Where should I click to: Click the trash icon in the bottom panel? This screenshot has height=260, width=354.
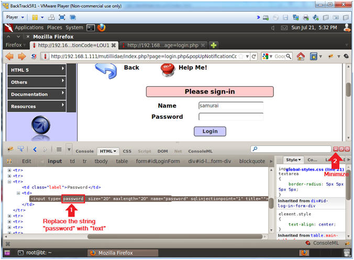[x=347, y=253]
